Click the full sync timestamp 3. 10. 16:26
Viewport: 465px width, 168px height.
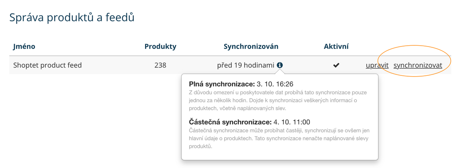pos(275,84)
